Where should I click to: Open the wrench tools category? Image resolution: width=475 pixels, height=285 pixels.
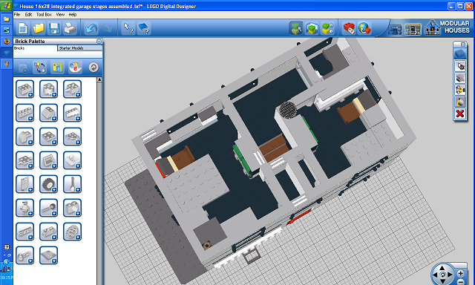point(73,184)
